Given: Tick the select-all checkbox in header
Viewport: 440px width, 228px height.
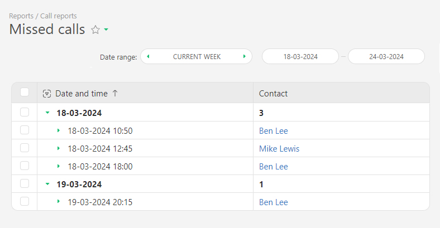Looking at the screenshot, I should click(25, 93).
